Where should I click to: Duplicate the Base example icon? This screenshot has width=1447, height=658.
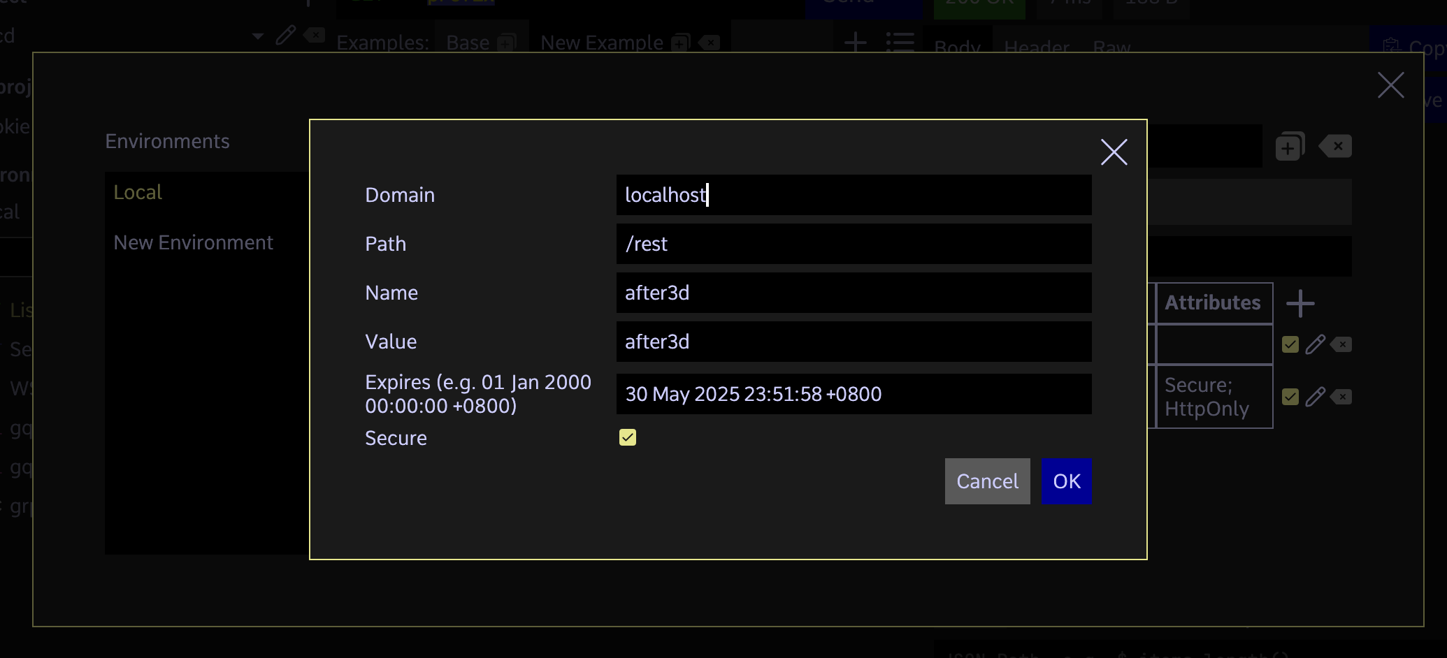click(x=506, y=43)
